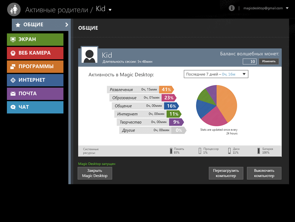Click the orange 41% badge
The height and width of the screenshot is (222, 295).
[x=166, y=90]
